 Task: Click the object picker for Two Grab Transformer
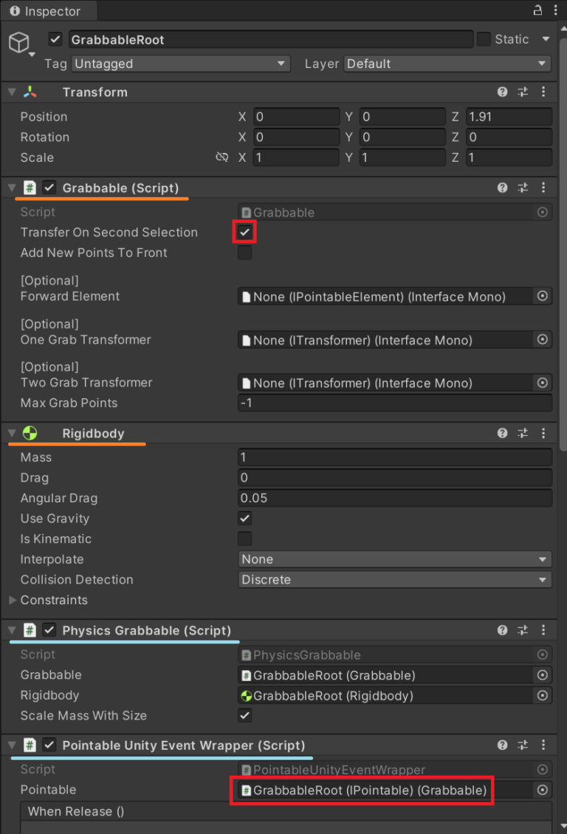coord(542,383)
